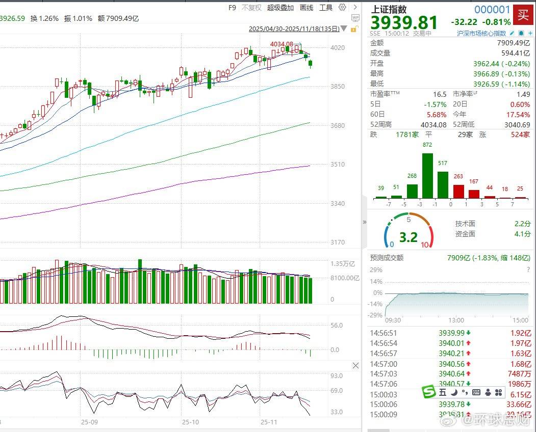Open the 工具 menu
The image size is (536, 432).
(326, 8)
